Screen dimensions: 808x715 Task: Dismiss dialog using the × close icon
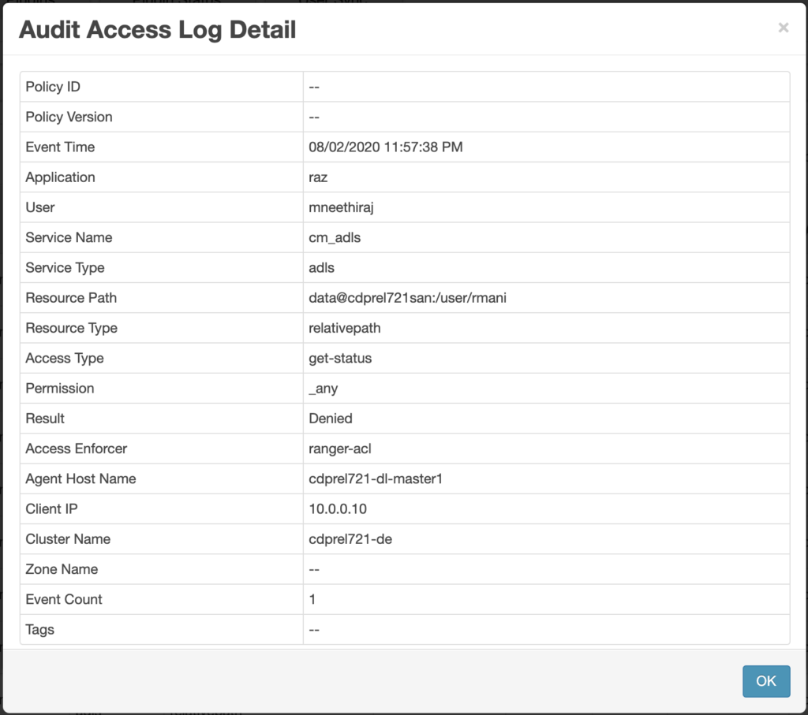[x=783, y=28]
